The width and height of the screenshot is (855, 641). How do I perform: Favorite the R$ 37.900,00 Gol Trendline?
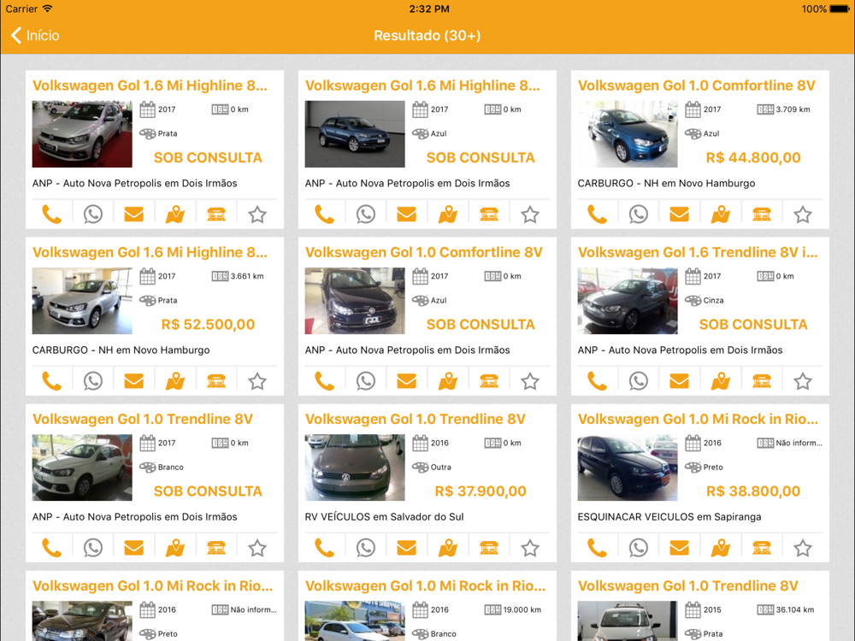pos(530,548)
